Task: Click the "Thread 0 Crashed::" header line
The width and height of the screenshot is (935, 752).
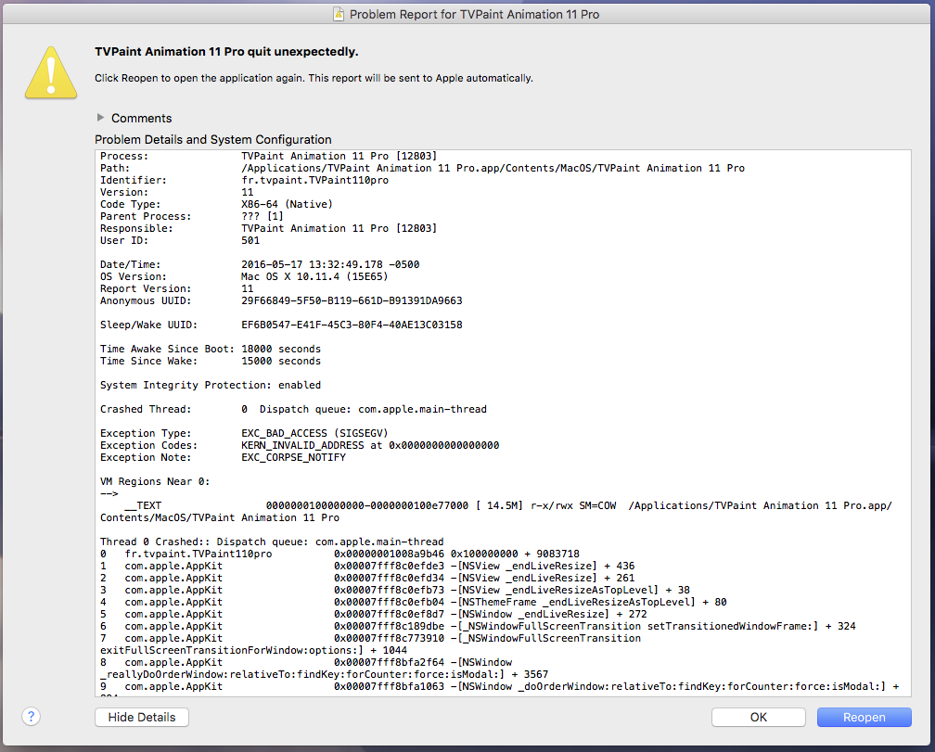Action: pos(272,542)
